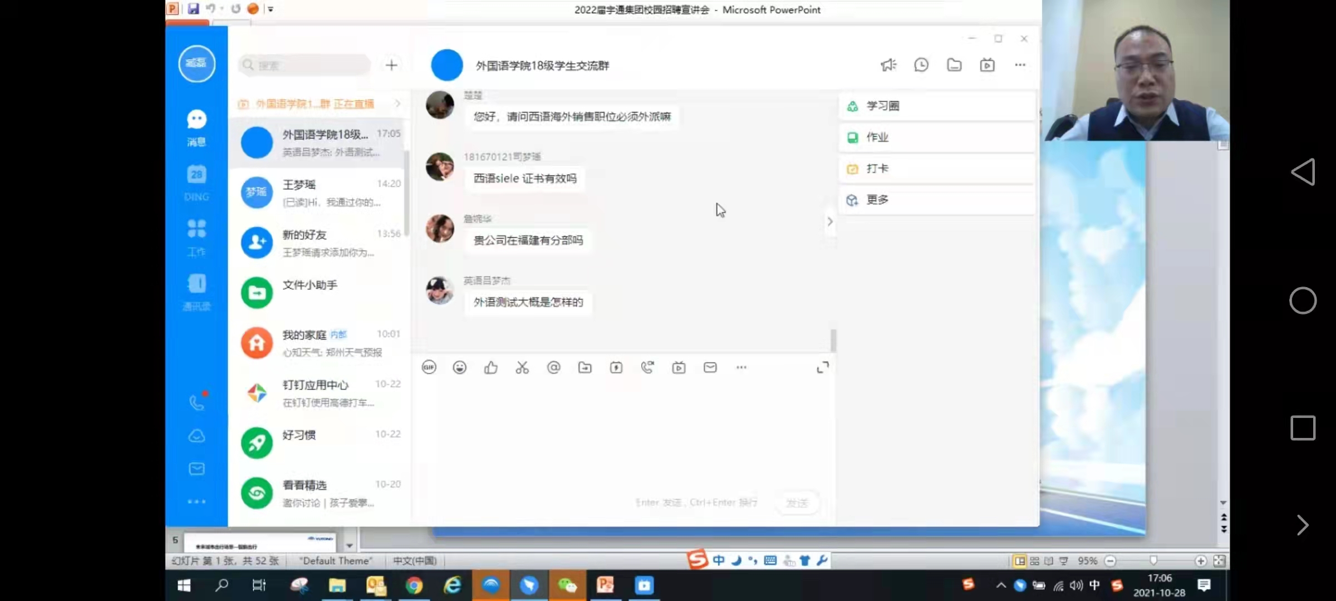Click the GIF icon in the chat toolbar

pyautogui.click(x=429, y=367)
